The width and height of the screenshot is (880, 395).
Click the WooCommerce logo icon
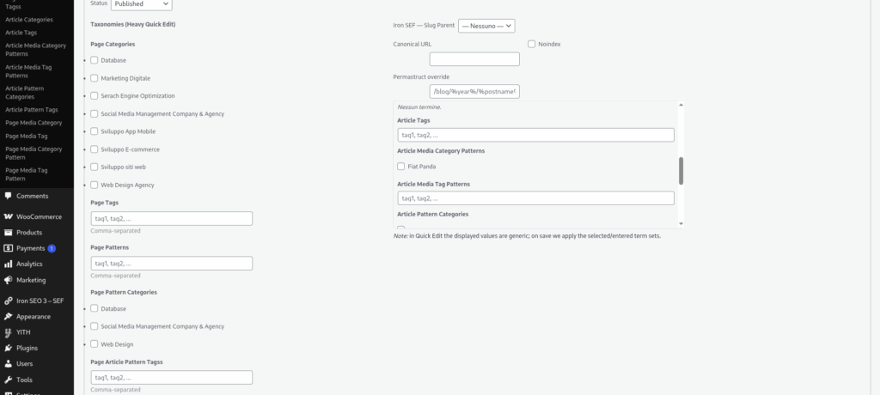click(8, 216)
